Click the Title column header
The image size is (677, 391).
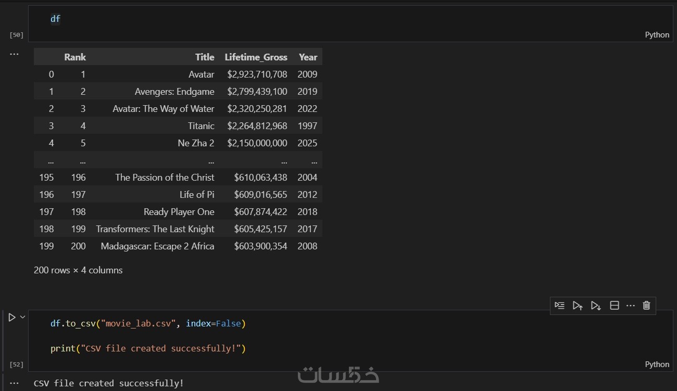205,57
